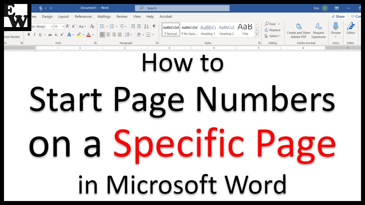Expand the Styles gallery More arrow
The width and height of the screenshot is (365, 205).
click(x=257, y=35)
